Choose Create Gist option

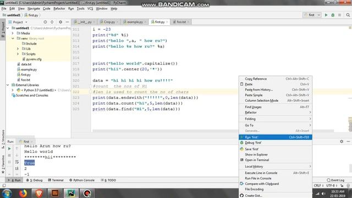(276, 196)
